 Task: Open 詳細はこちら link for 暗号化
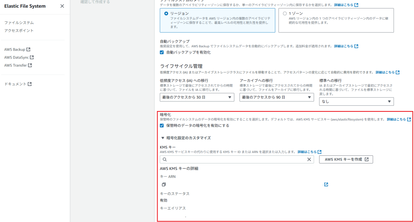pos(399,119)
